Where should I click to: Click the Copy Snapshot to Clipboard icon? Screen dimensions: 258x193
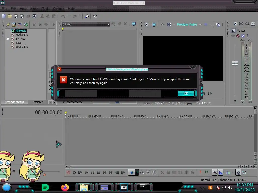point(218,25)
